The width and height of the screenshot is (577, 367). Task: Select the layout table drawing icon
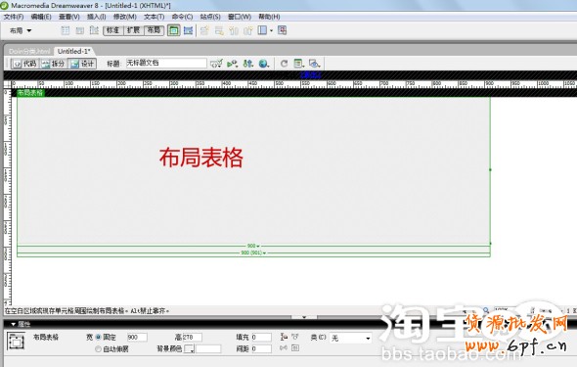(173, 30)
